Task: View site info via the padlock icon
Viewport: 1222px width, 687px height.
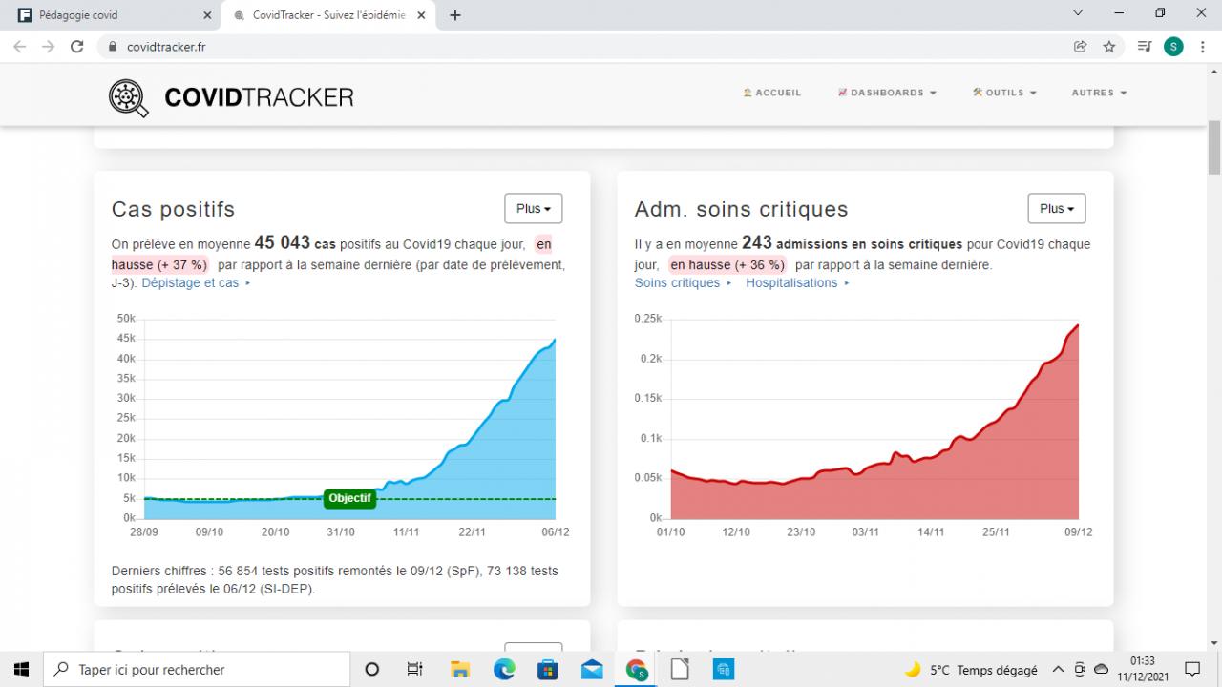Action: tap(113, 46)
